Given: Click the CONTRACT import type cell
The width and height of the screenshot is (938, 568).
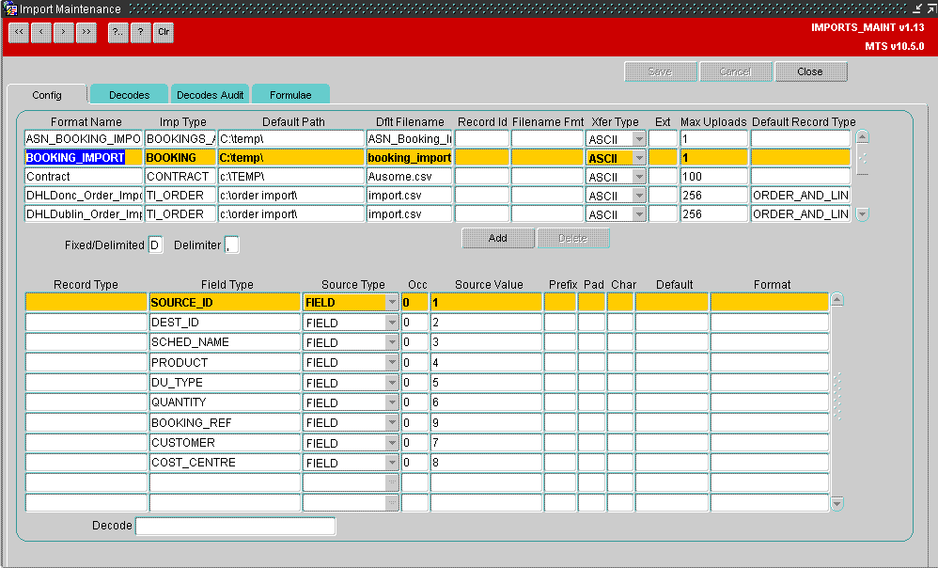Looking at the screenshot, I should 180,177.
